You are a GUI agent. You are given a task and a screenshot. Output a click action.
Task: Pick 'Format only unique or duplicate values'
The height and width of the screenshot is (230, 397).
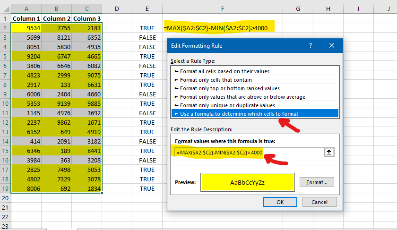point(255,105)
